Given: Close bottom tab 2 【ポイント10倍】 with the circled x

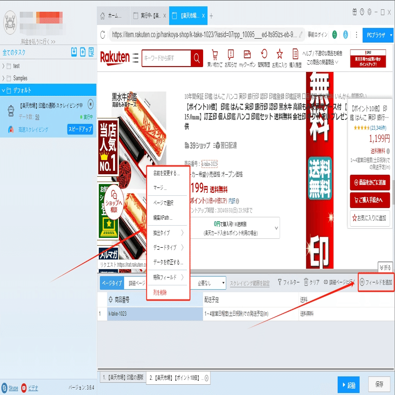Looking at the screenshot, I should 207,378.
